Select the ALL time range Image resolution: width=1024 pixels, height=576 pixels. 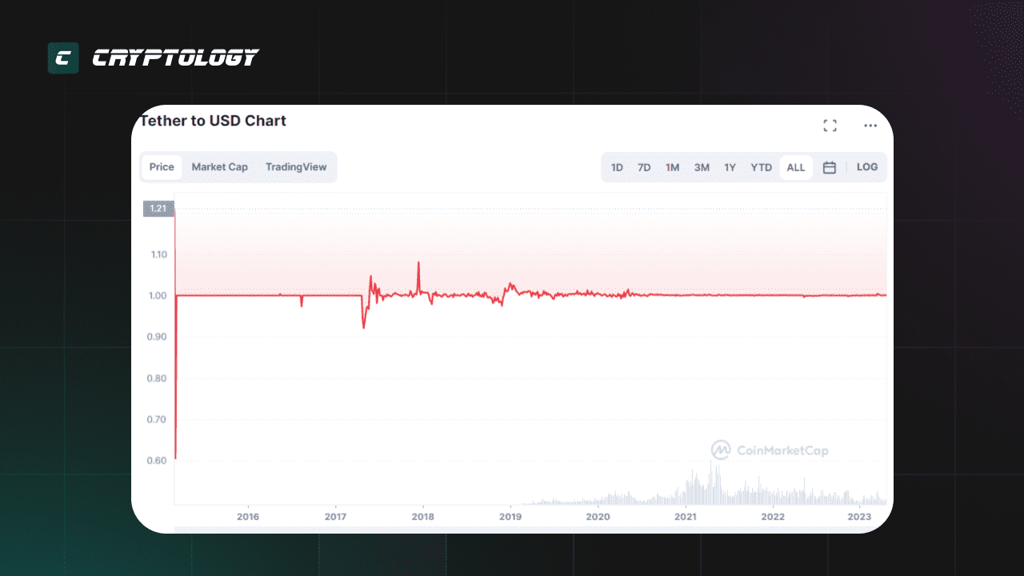coord(796,167)
